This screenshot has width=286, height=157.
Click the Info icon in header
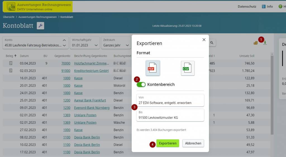tap(267, 6)
